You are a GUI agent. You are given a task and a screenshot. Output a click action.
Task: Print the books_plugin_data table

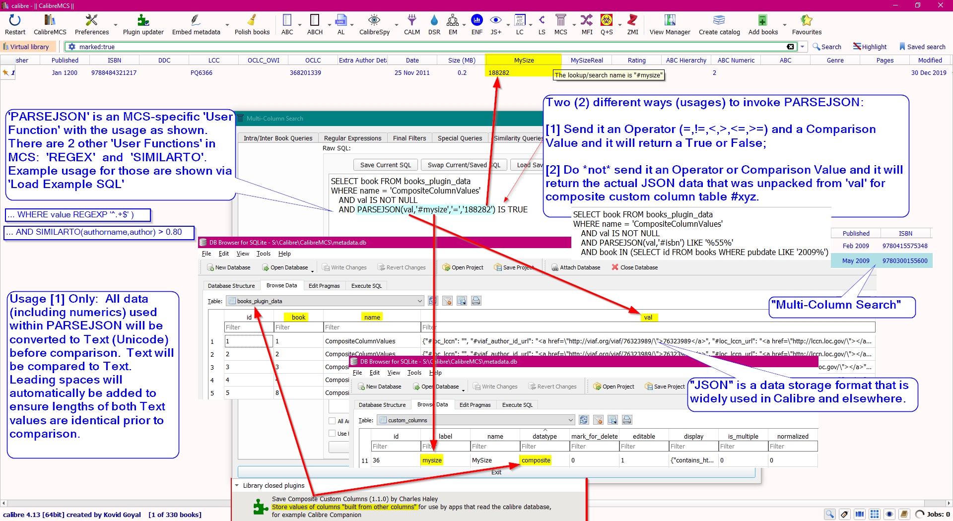476,301
